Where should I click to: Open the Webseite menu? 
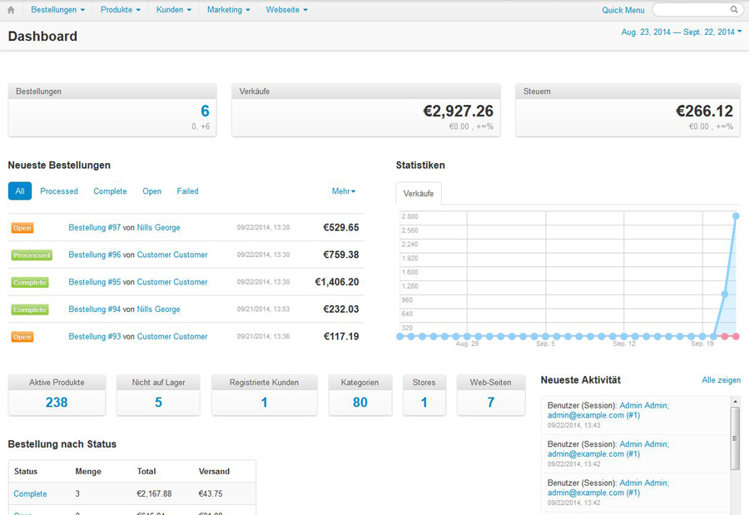tap(286, 9)
